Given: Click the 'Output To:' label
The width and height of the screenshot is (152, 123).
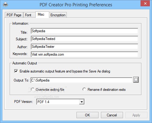Looking at the screenshot, I should pos(21,80).
